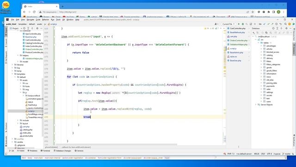Bookmark the page with Chrome star icon
Screen dimensions: 296x167
click(253, 12)
